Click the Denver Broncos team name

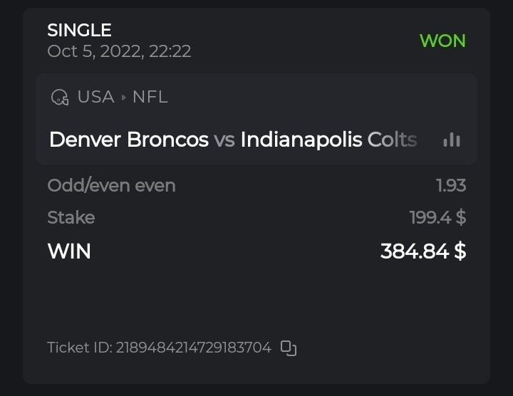[129, 139]
